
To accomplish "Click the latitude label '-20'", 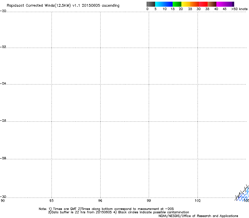I will (x=3, y=11).
